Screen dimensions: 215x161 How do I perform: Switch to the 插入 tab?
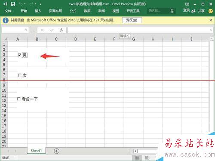(38, 11)
